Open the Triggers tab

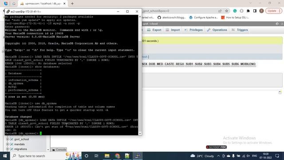pos(240,30)
